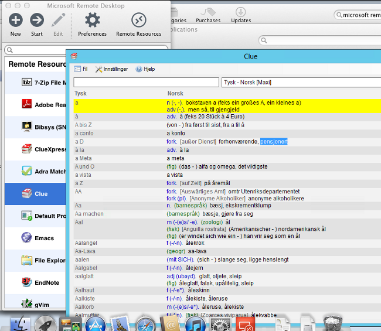The width and height of the screenshot is (381, 331).
Task: Click the New connection plus icon
Action: pyautogui.click(x=16, y=20)
